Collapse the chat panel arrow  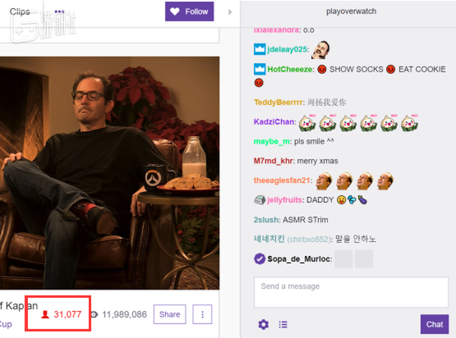(230, 12)
